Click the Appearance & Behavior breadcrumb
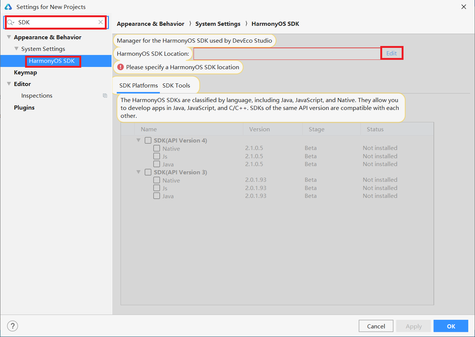 (x=150, y=24)
